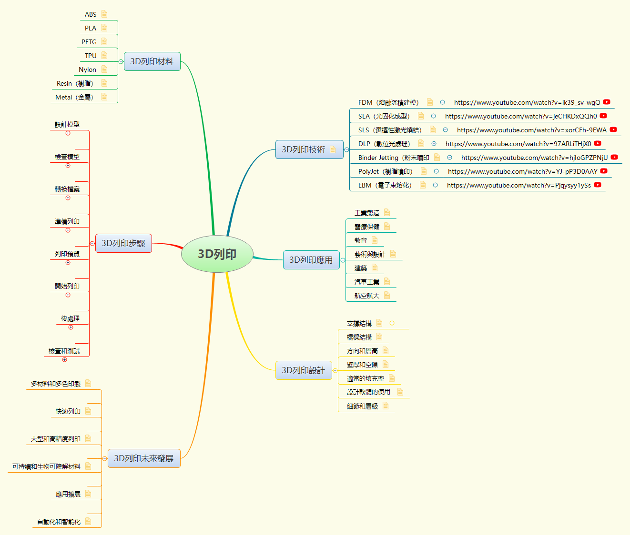The image size is (630, 535).
Task: Open the notes icon on 多材料和多色印製
Action: tap(88, 383)
